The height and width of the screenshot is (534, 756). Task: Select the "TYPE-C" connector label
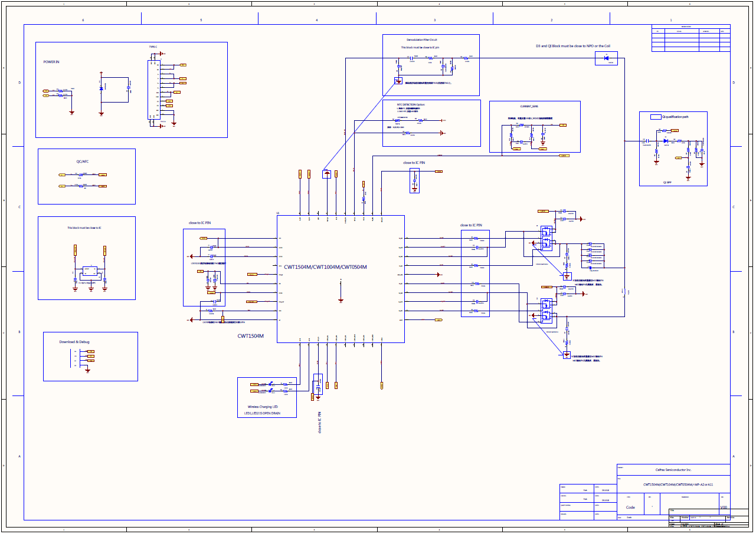click(x=153, y=46)
